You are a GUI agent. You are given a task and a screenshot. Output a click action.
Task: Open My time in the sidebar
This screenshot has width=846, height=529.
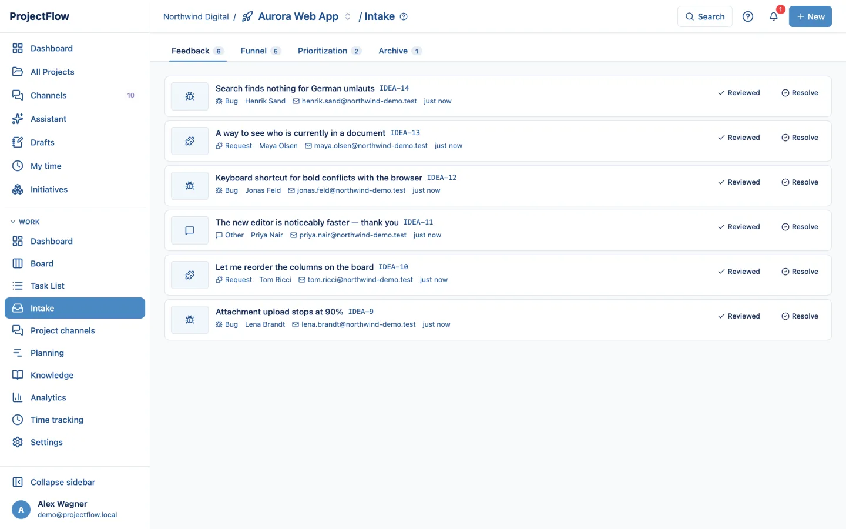tap(75, 166)
